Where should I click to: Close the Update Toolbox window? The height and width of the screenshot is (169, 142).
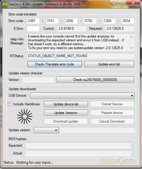tap(133, 3)
